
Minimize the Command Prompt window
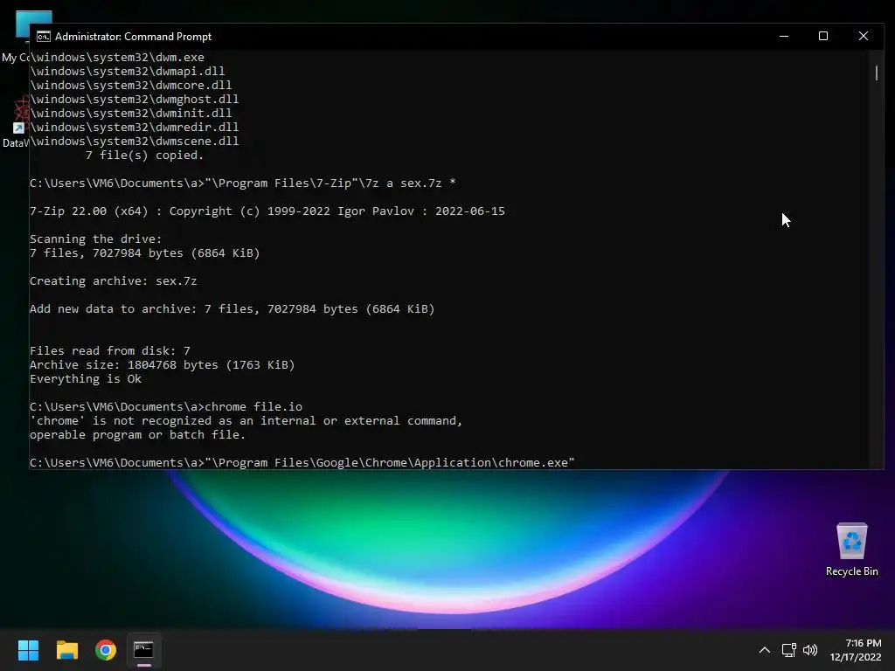pos(784,36)
